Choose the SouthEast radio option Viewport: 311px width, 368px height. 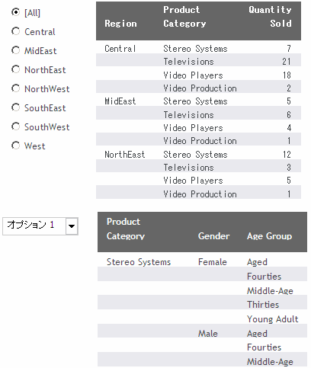click(x=15, y=107)
